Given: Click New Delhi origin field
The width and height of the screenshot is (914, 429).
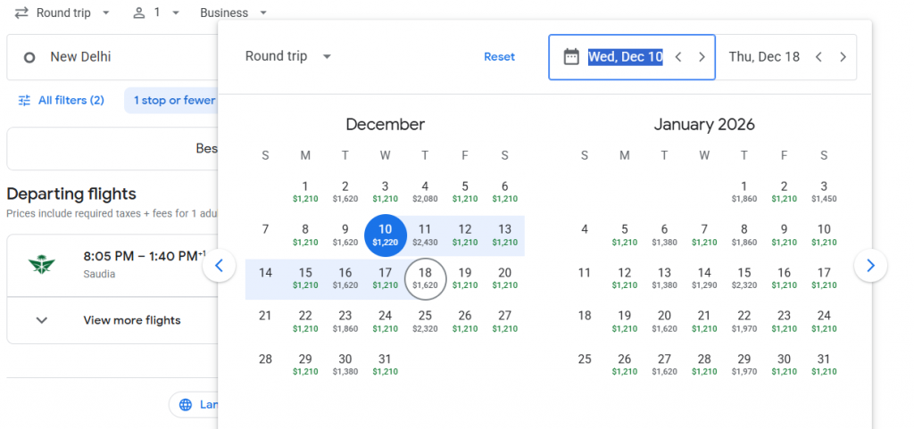Looking at the screenshot, I should pos(112,57).
